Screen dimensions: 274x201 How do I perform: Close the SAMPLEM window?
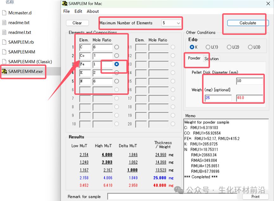click(x=268, y=3)
